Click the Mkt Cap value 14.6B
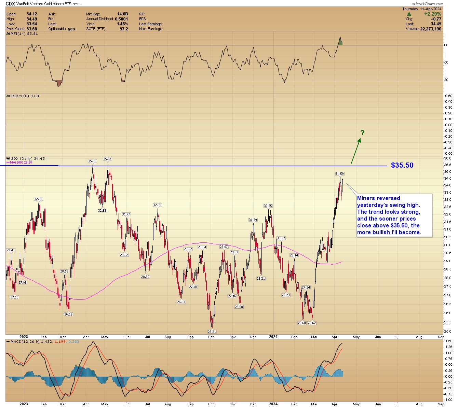The width and height of the screenshot is (458, 407). pos(123,14)
